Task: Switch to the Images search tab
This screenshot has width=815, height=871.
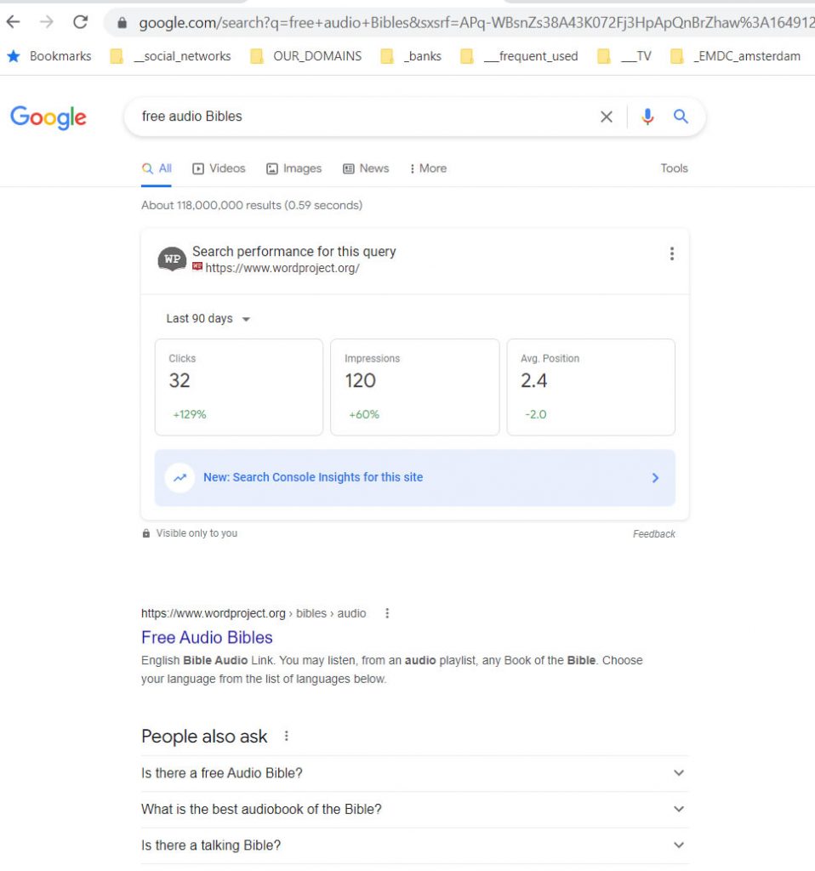Action: 294,168
